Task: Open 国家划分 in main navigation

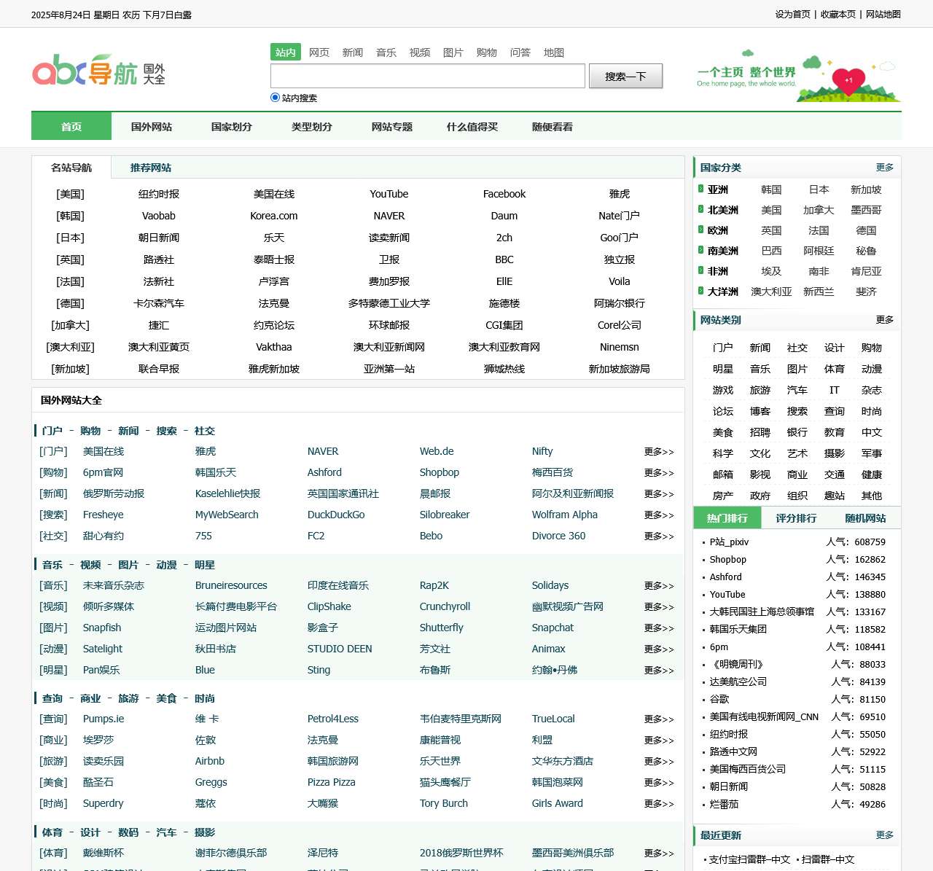Action: click(232, 126)
